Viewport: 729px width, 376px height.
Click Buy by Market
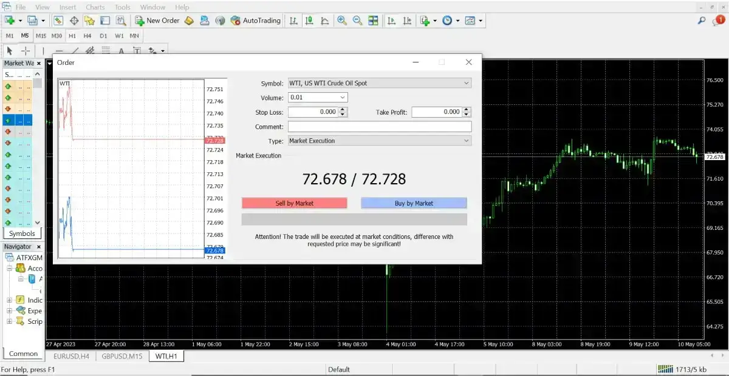414,203
